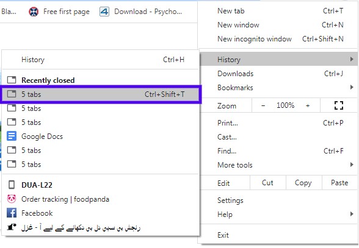This screenshot has height=248, width=359.
Task: Open full History page with Ctrl+H
Action: coord(101,60)
